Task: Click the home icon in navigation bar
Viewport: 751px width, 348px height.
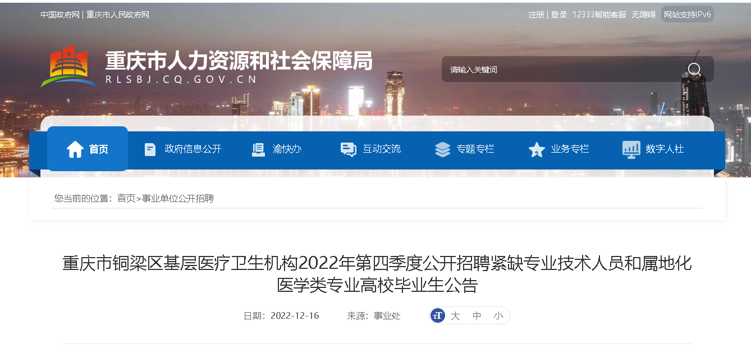Action: pos(75,149)
